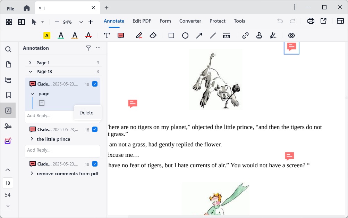Image resolution: width=348 pixels, height=218 pixels.
Task: Collapse the Page 18 annotation group
Action: click(30, 72)
